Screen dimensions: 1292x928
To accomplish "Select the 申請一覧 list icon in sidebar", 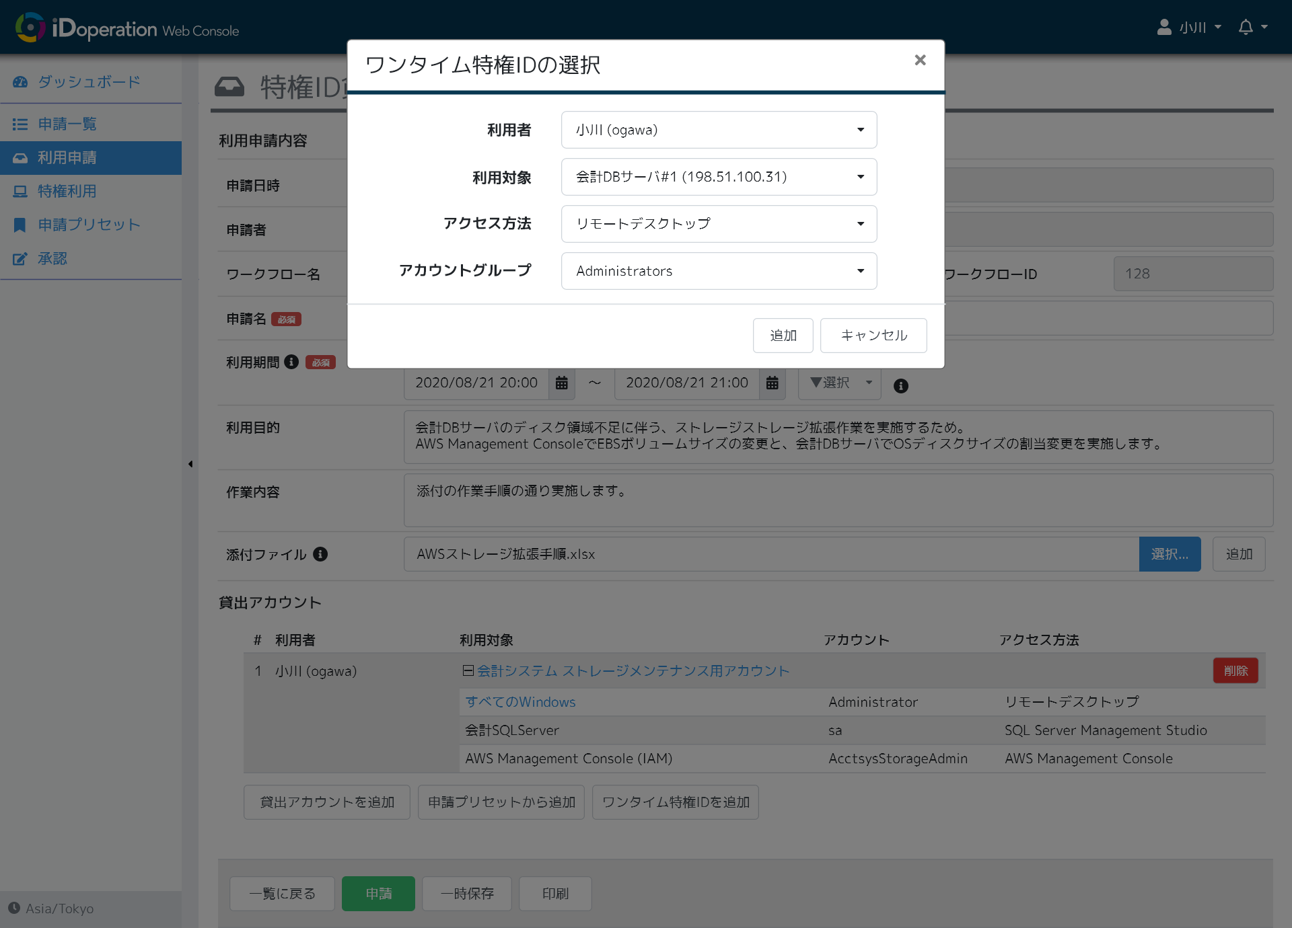I will [21, 124].
